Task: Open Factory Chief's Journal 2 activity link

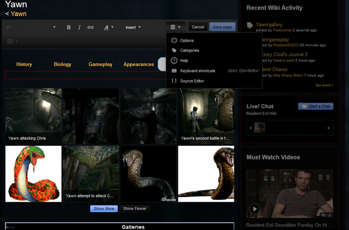Action: (x=285, y=55)
